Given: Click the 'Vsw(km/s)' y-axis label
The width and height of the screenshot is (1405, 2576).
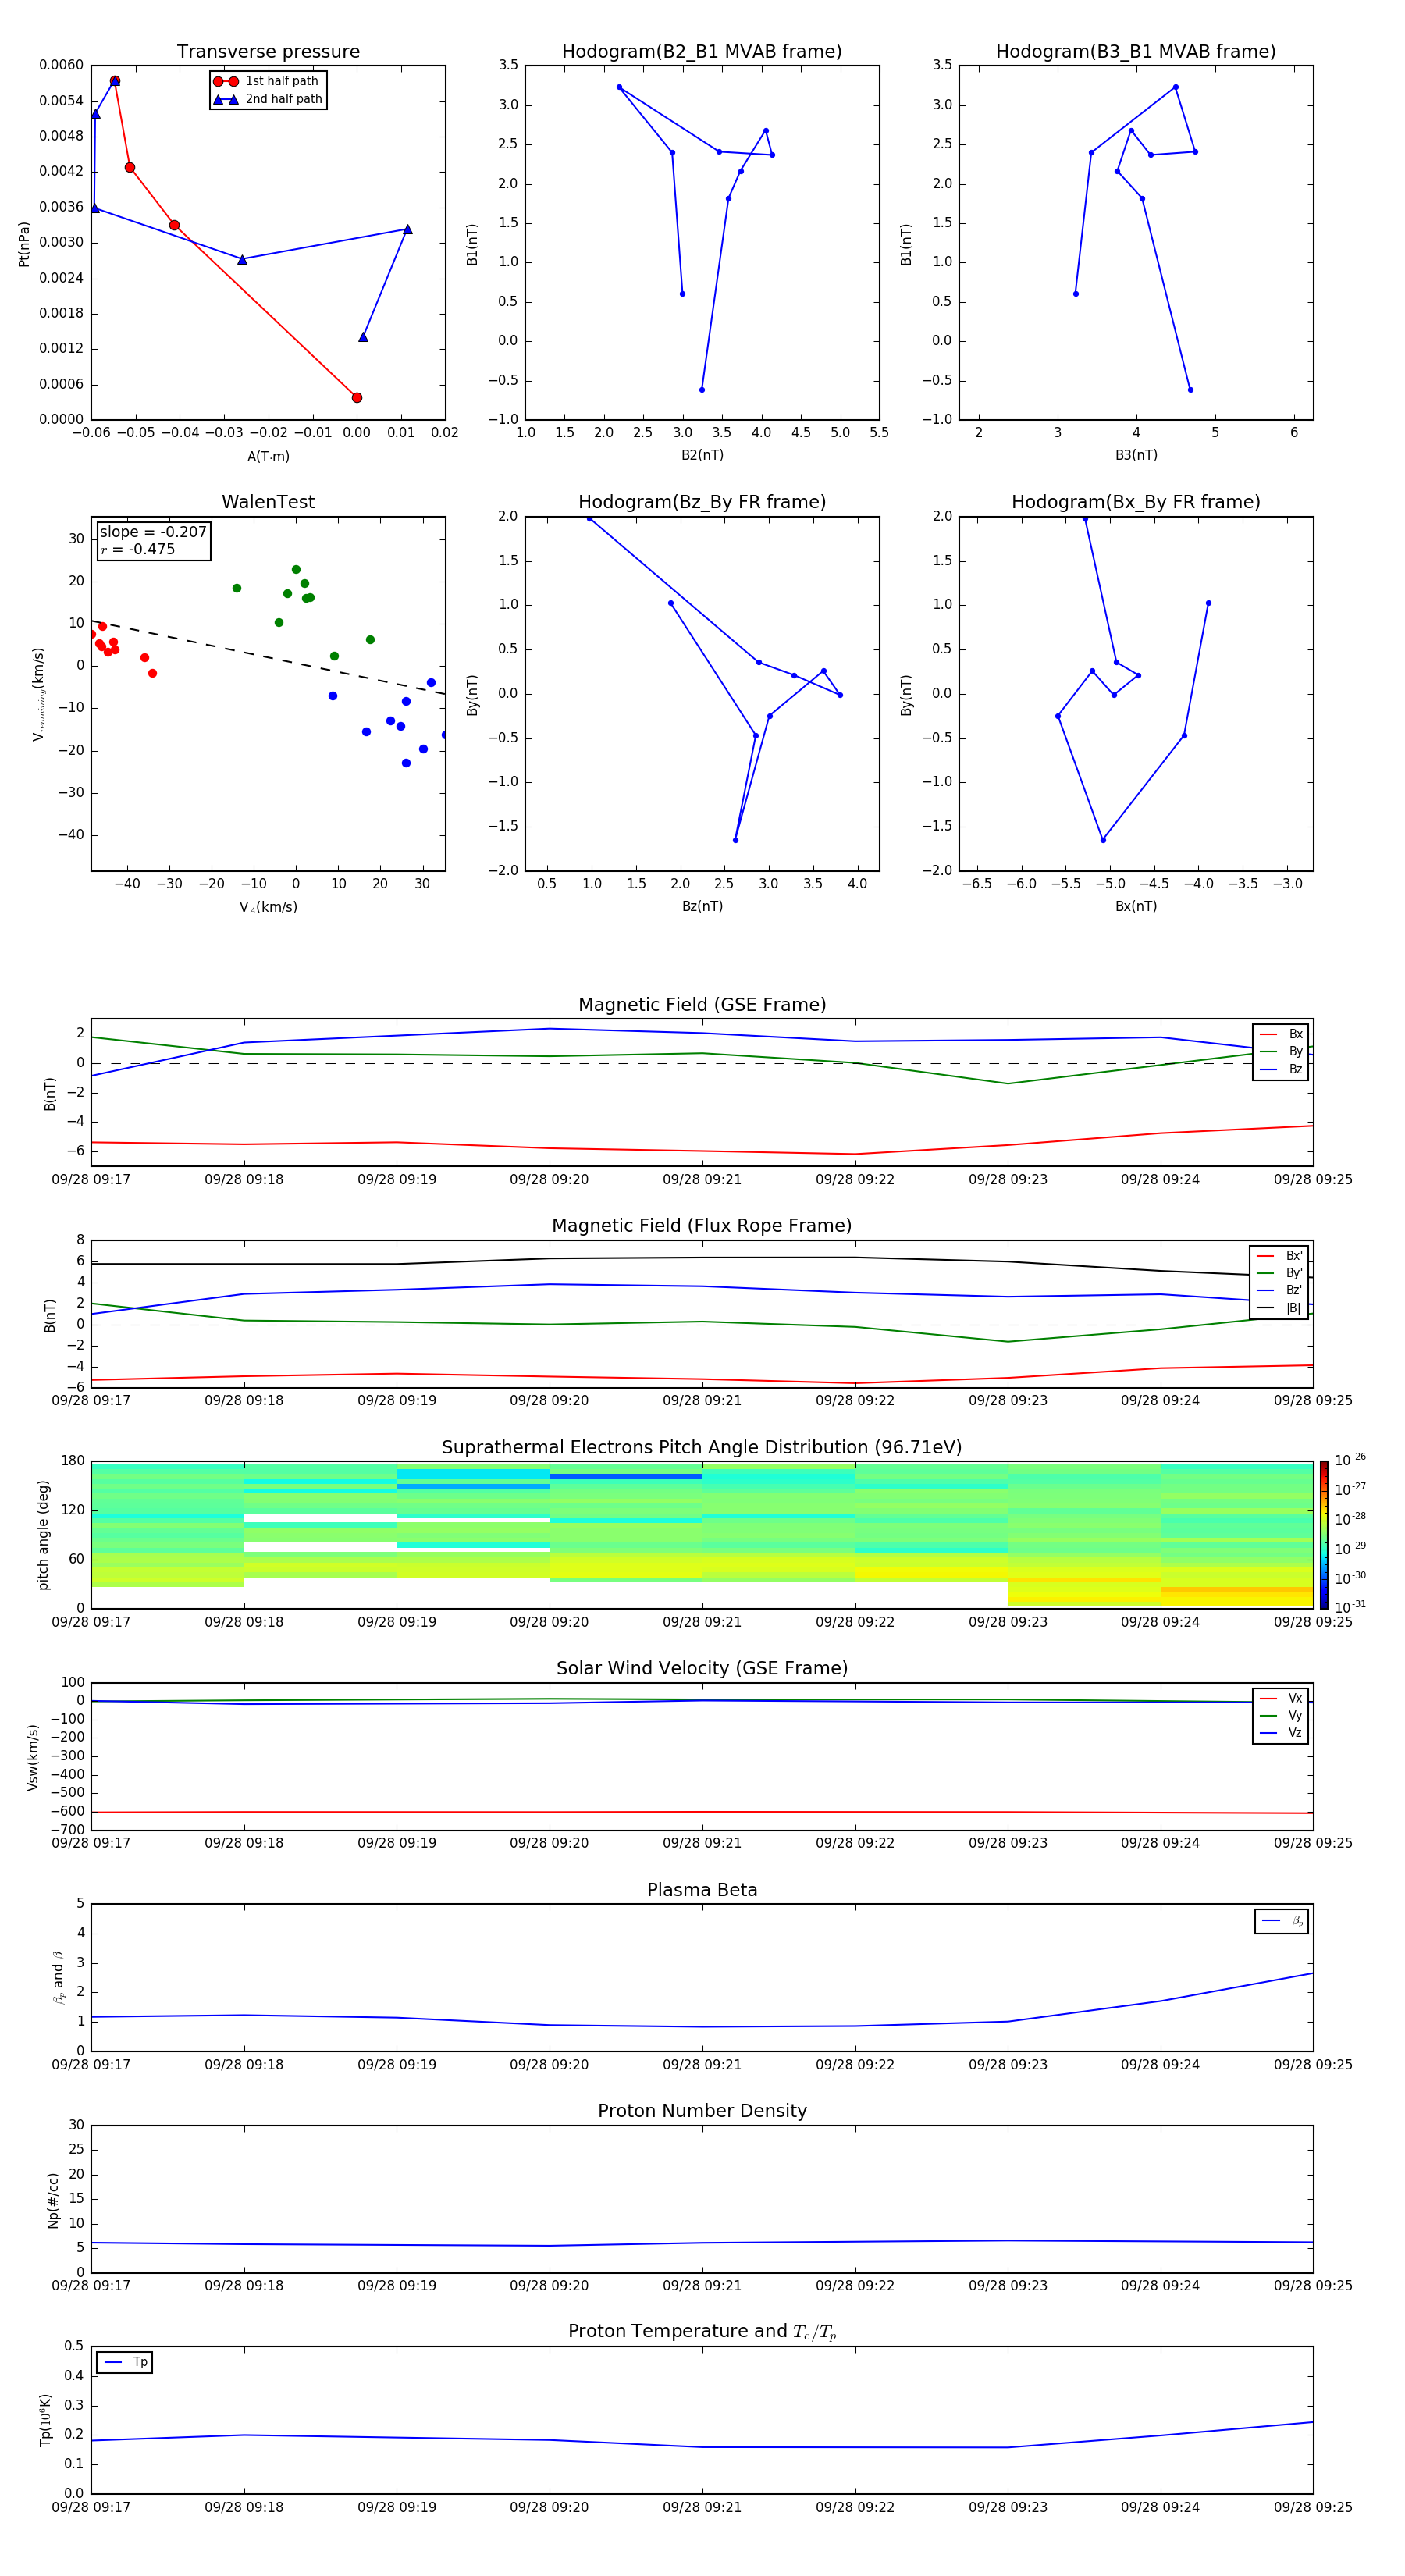Looking at the screenshot, I should click(33, 1757).
